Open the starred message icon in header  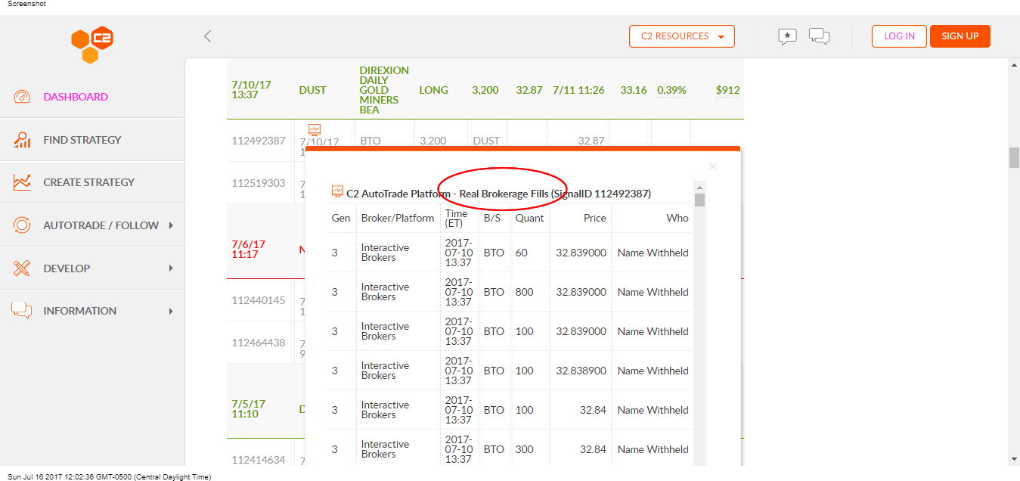[x=787, y=36]
